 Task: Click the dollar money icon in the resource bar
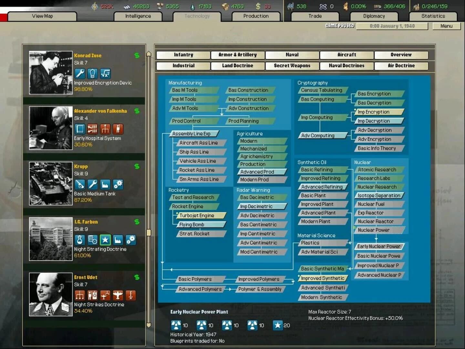click(258, 6)
